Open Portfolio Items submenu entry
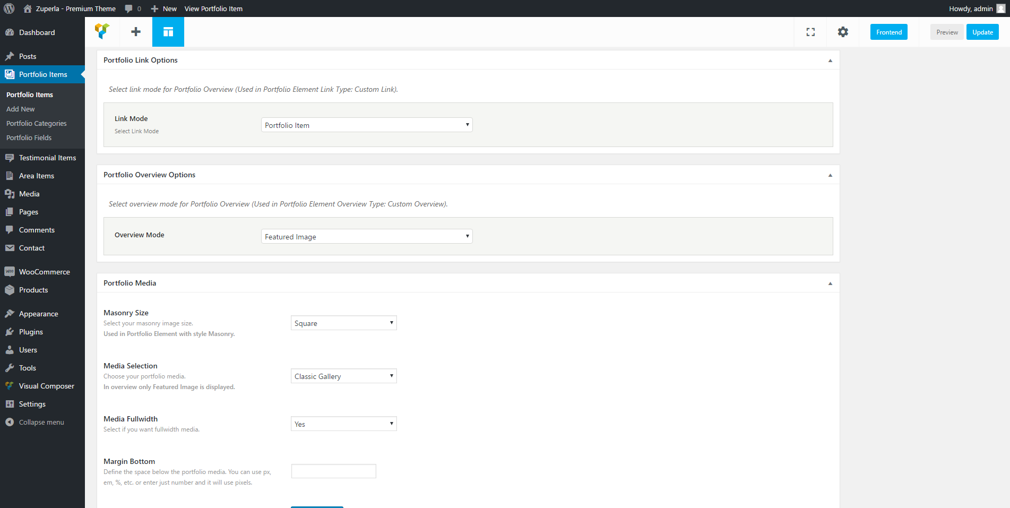The width and height of the screenshot is (1010, 508). point(30,94)
